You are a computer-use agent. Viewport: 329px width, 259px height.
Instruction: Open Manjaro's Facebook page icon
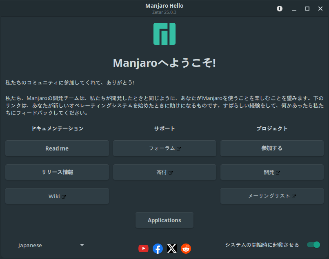click(158, 249)
